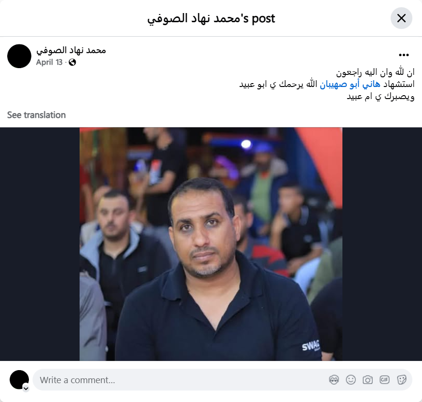This screenshot has height=402, width=422.
Task: Click the post author's profile picture
Action: pyautogui.click(x=19, y=56)
